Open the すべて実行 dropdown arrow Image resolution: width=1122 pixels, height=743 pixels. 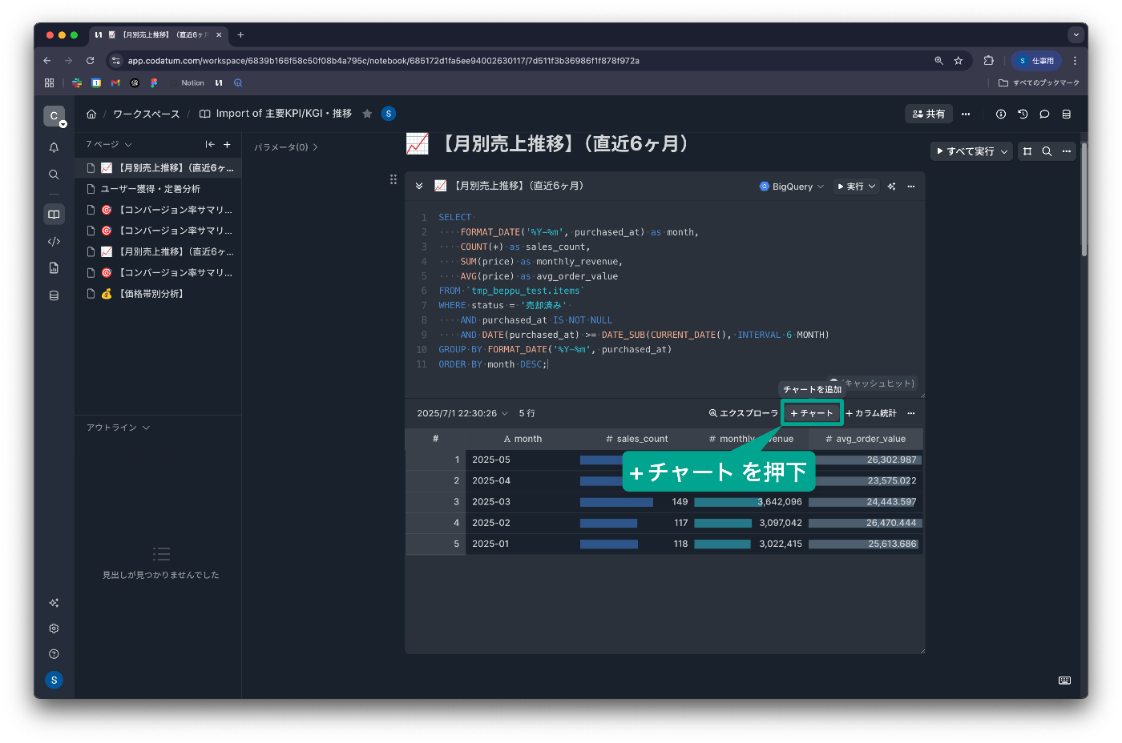pos(1004,151)
